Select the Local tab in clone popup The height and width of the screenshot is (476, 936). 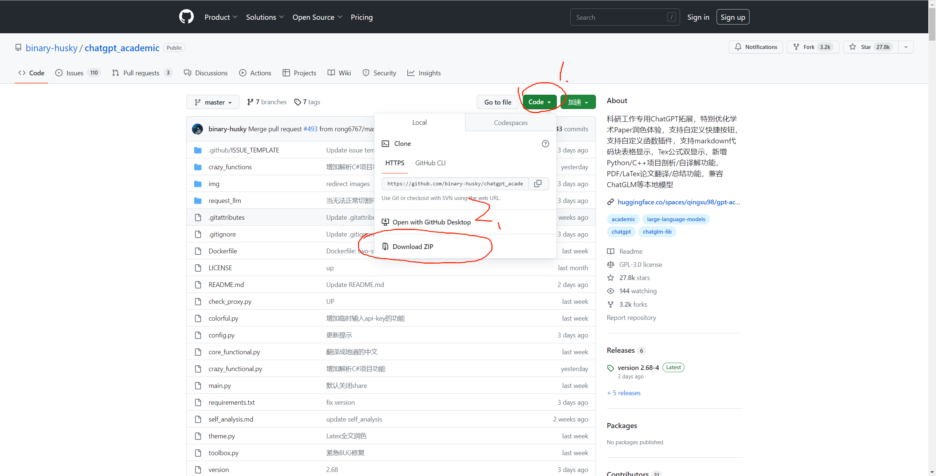click(x=419, y=122)
